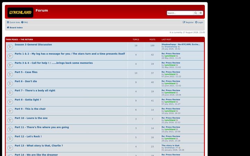
Task: Click the date 24 June 2018, 14:04
Action: [171, 95]
